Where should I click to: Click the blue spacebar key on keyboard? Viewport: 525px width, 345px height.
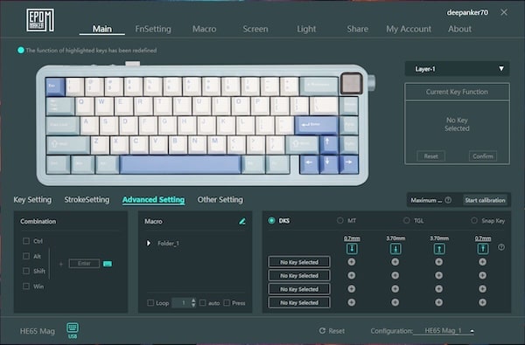coord(180,165)
